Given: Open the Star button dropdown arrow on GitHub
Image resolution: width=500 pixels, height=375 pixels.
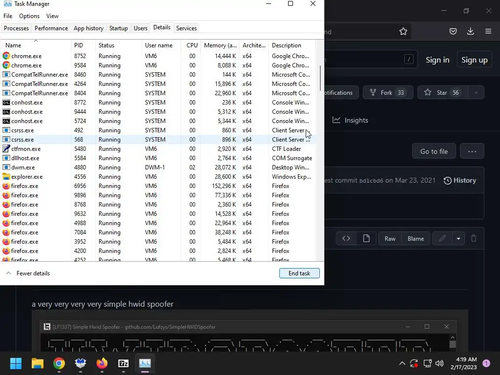Looking at the screenshot, I should [x=476, y=92].
